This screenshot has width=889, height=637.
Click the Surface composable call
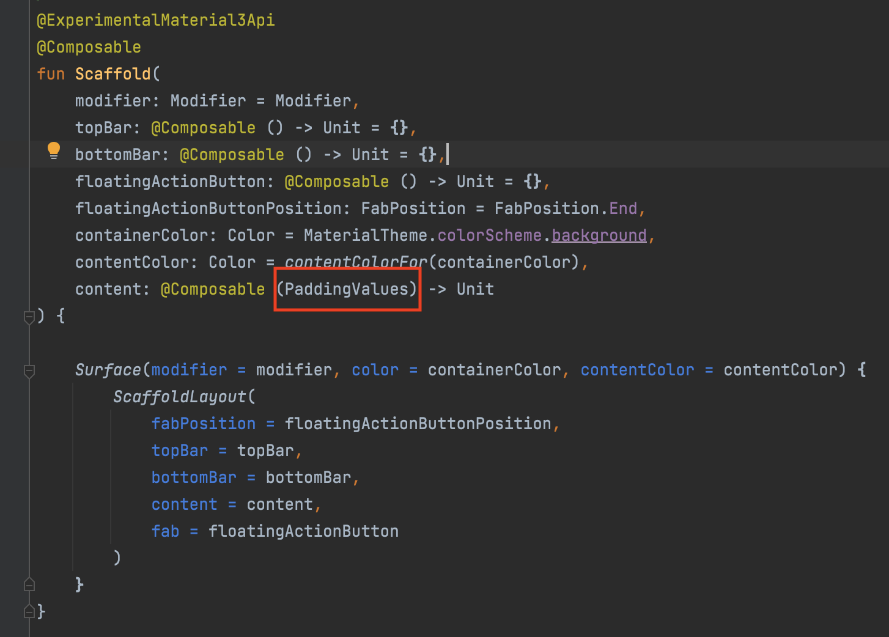[108, 369]
